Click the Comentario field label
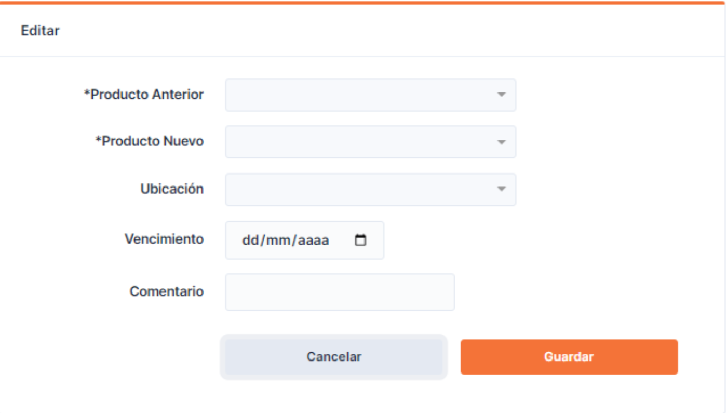Viewport: 727px width, 413px height. click(x=167, y=291)
